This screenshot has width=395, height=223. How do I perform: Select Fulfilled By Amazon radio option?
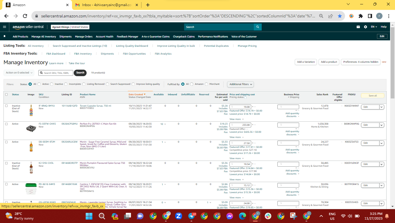[x=192, y=84]
